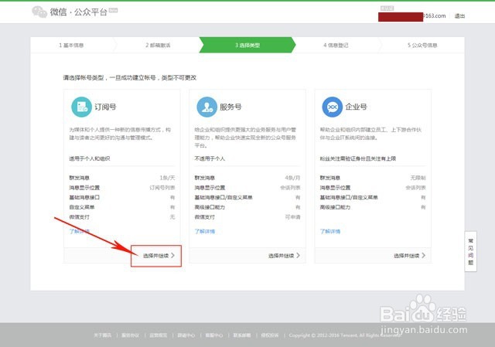This screenshot has width=495, height=347.
Task: Click the chevron arrow in the 订阅号 card footer
Action: click(x=172, y=256)
